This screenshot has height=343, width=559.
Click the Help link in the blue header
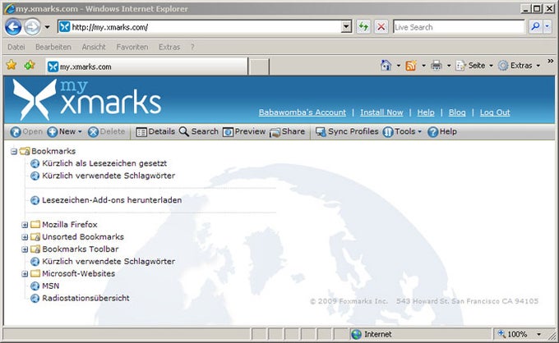pyautogui.click(x=426, y=112)
